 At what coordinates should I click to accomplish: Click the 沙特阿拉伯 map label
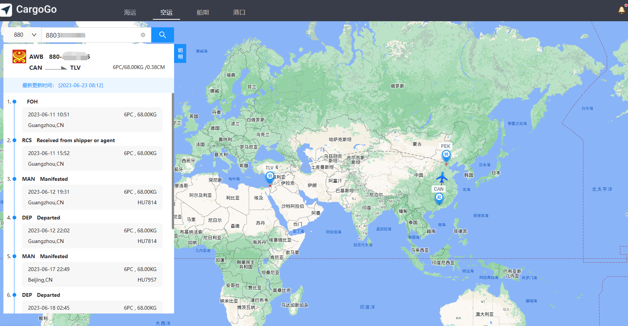[293, 206]
